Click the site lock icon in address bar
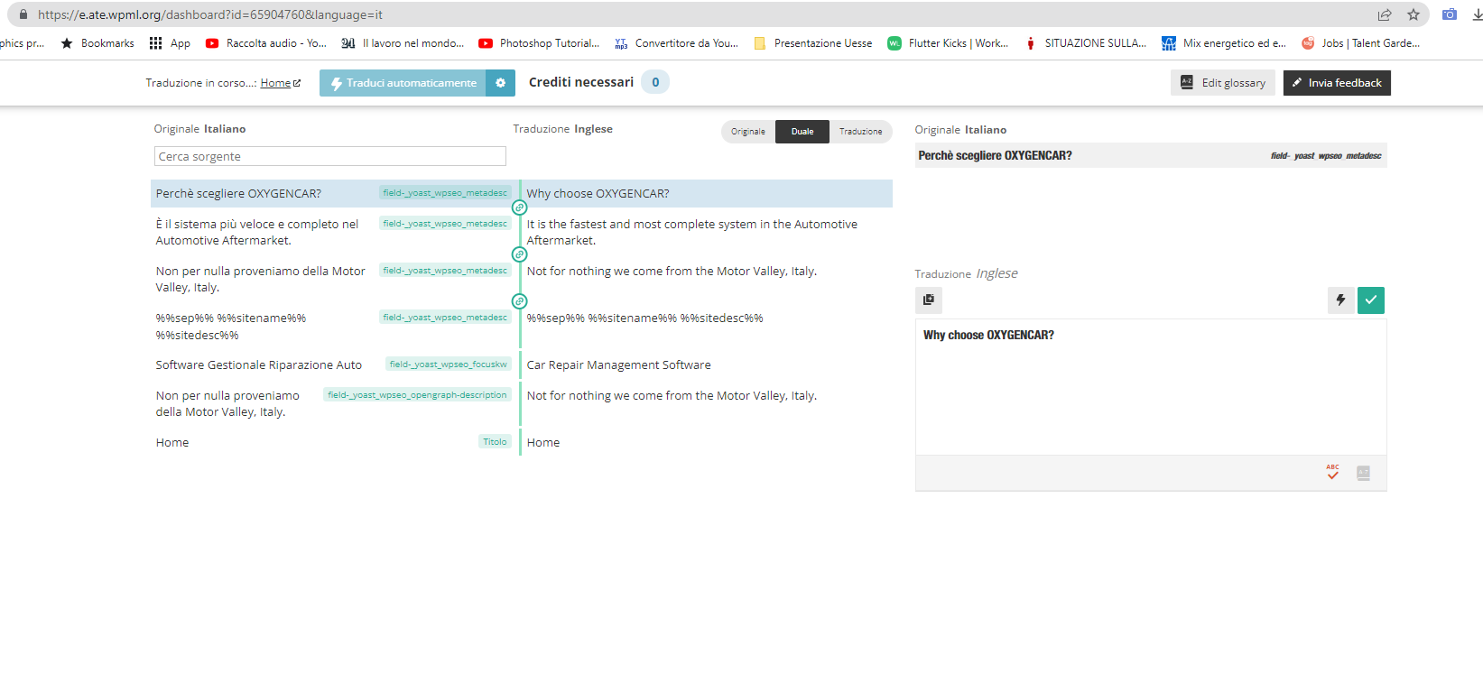This screenshot has height=692, width=1483. tap(23, 14)
